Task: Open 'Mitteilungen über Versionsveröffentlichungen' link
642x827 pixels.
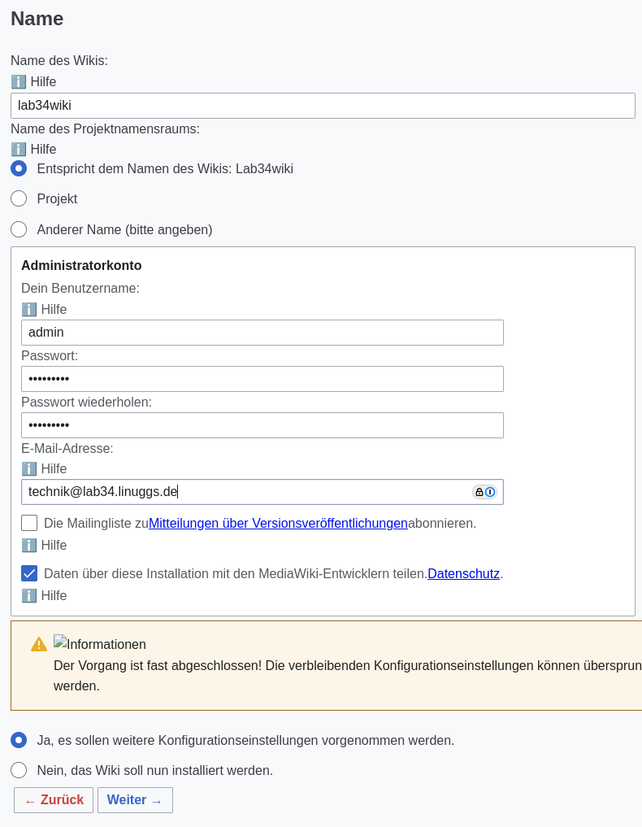Action: coord(278,524)
